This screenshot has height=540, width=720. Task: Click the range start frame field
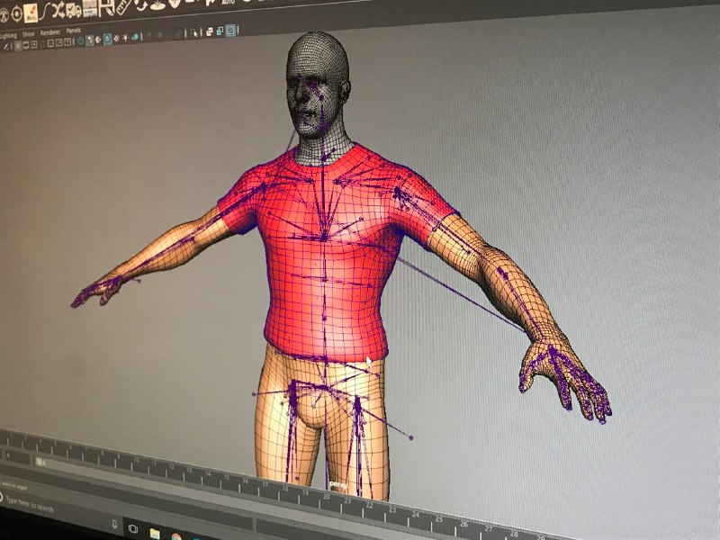click(17, 455)
